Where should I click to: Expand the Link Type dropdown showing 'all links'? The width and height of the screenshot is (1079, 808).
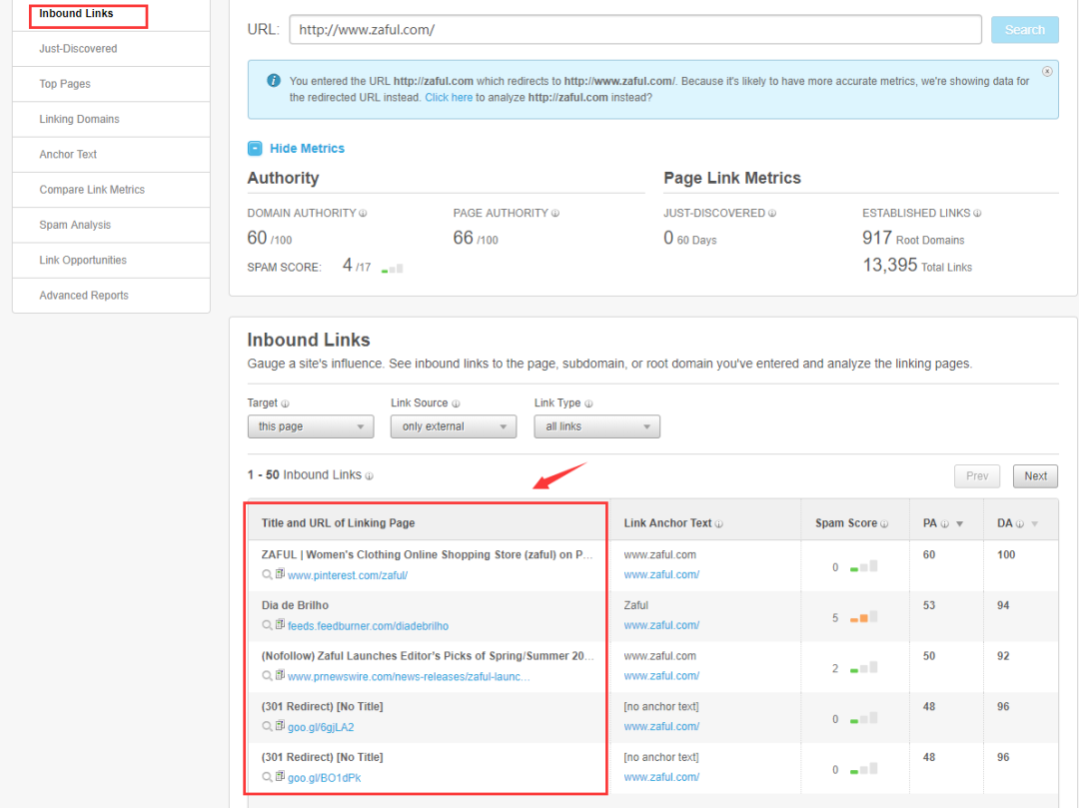pyautogui.click(x=596, y=426)
